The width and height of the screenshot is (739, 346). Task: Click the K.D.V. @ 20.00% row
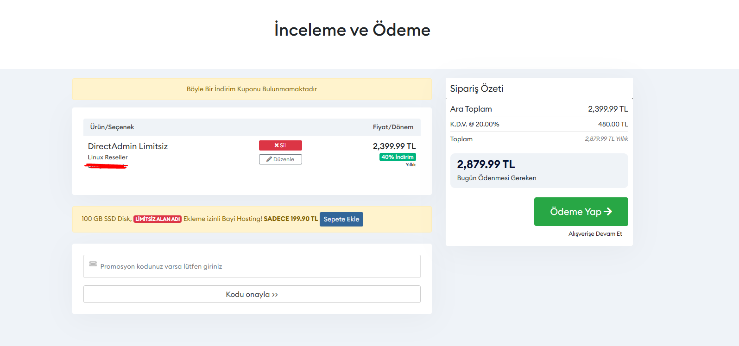[x=539, y=124]
